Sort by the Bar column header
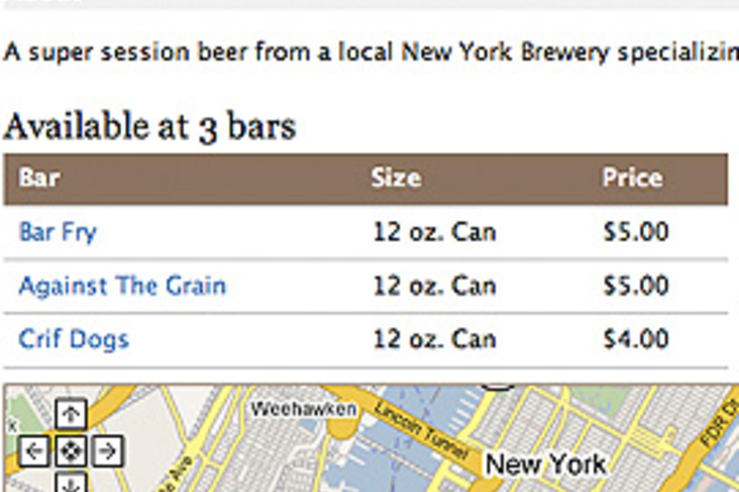This screenshot has height=492, width=739. pyautogui.click(x=40, y=178)
